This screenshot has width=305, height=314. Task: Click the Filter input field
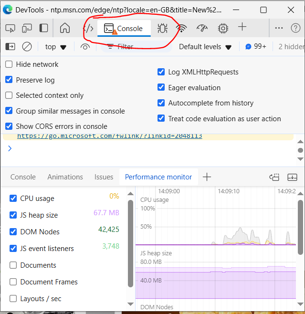coord(136,47)
